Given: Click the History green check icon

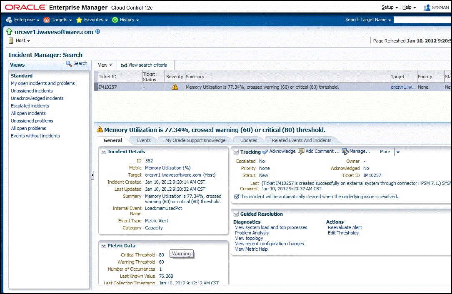Looking at the screenshot, I should pyautogui.click(x=115, y=20).
